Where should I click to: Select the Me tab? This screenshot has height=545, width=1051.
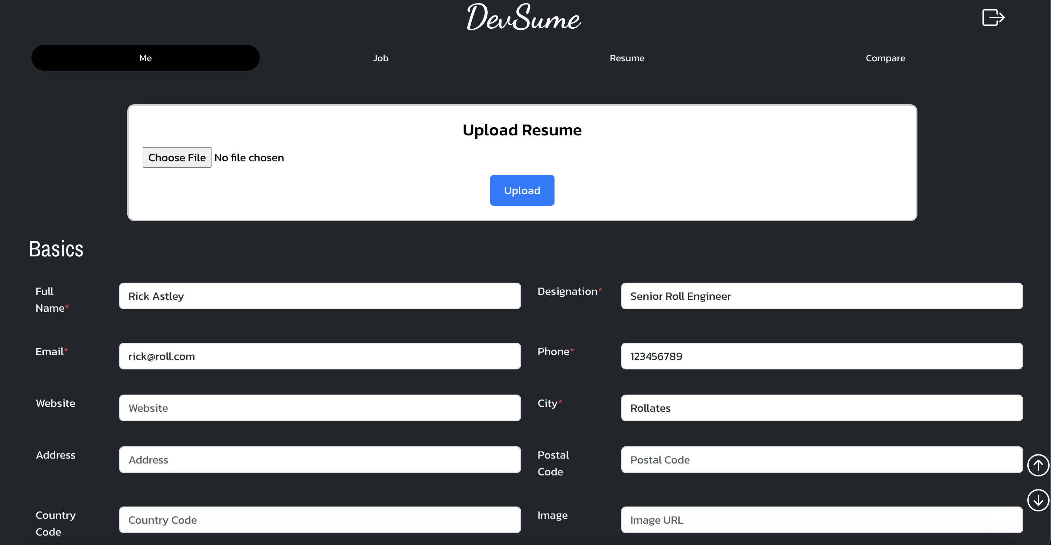(145, 58)
